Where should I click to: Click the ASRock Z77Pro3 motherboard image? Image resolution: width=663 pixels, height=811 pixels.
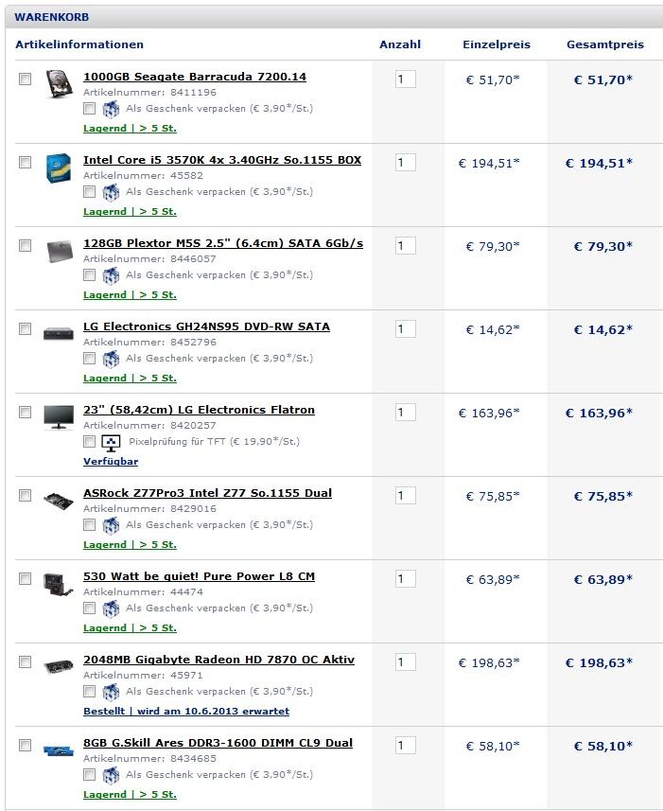(x=59, y=499)
